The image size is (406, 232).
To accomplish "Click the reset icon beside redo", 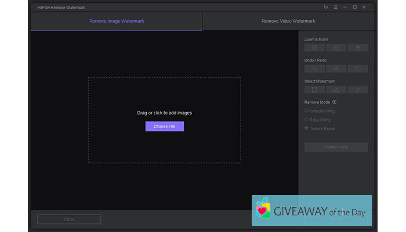I will pos(358,69).
